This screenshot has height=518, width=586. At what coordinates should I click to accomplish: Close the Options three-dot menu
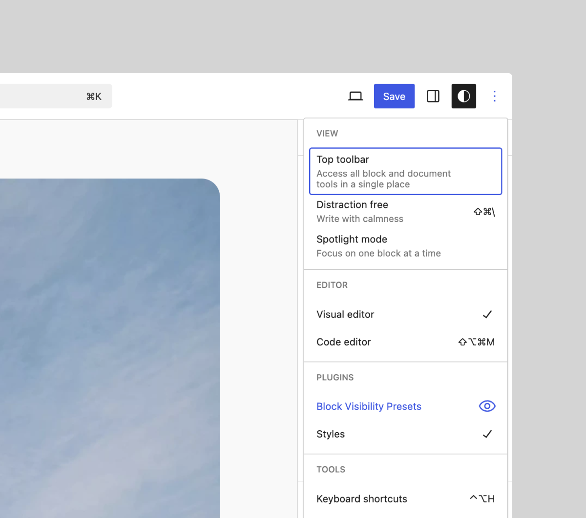click(x=494, y=96)
